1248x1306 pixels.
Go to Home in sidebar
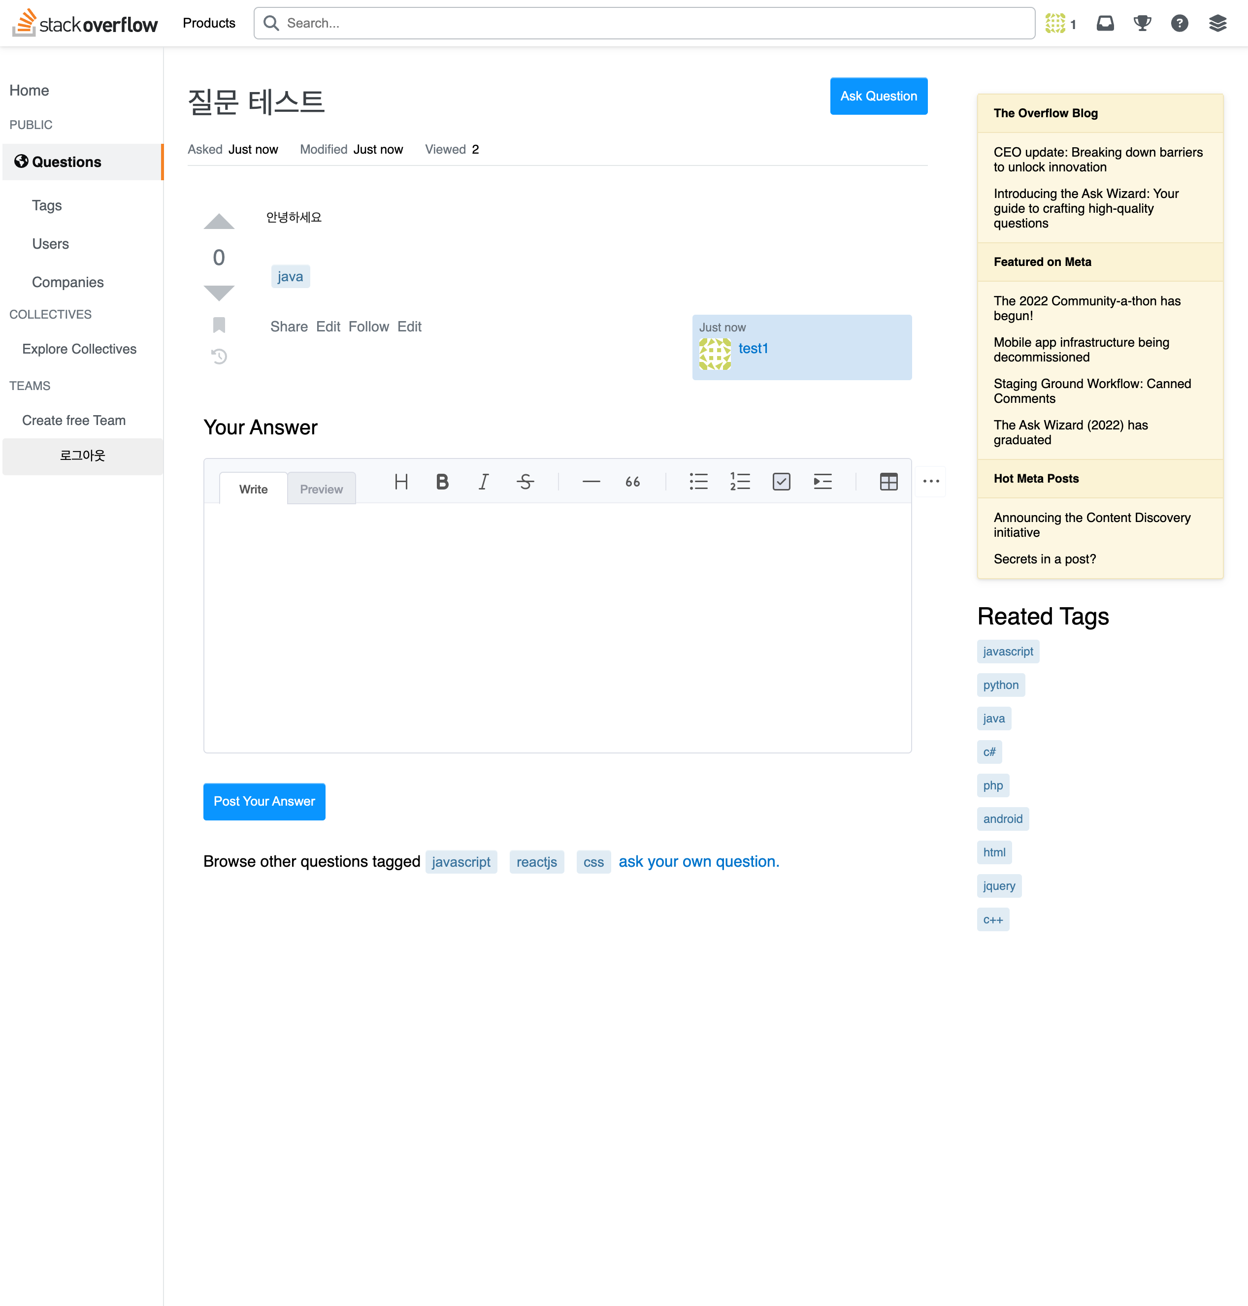29,91
